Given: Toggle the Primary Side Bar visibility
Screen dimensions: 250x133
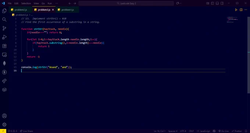Looking at the screenshot, I should click(213, 3).
